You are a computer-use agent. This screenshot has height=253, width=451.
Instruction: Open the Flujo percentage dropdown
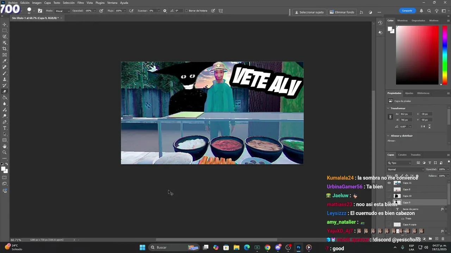point(124,11)
